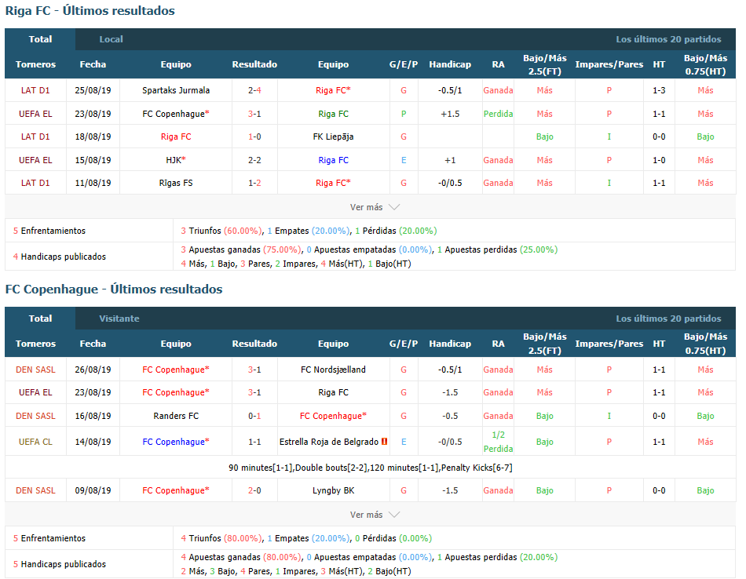Click FC Copenhague - Últimos resultados heading
This screenshot has height=579, width=746.
[x=114, y=289]
